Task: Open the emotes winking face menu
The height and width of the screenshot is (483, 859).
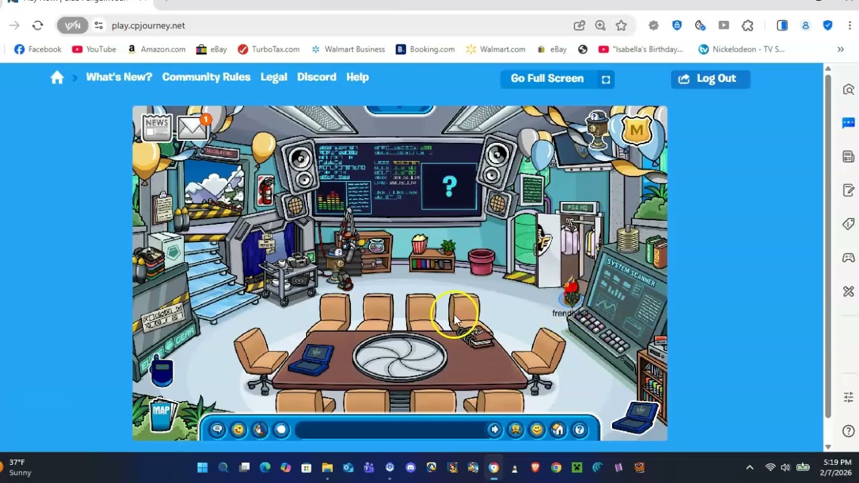Action: pos(238,430)
